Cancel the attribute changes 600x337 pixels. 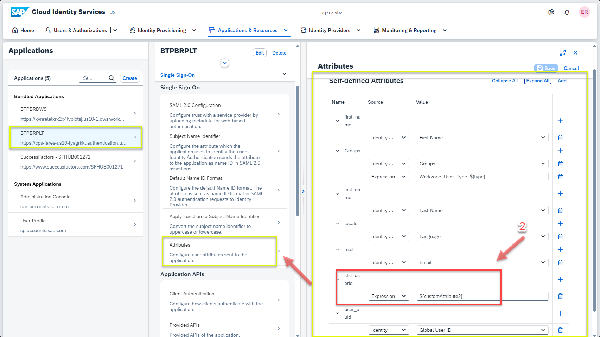[571, 68]
